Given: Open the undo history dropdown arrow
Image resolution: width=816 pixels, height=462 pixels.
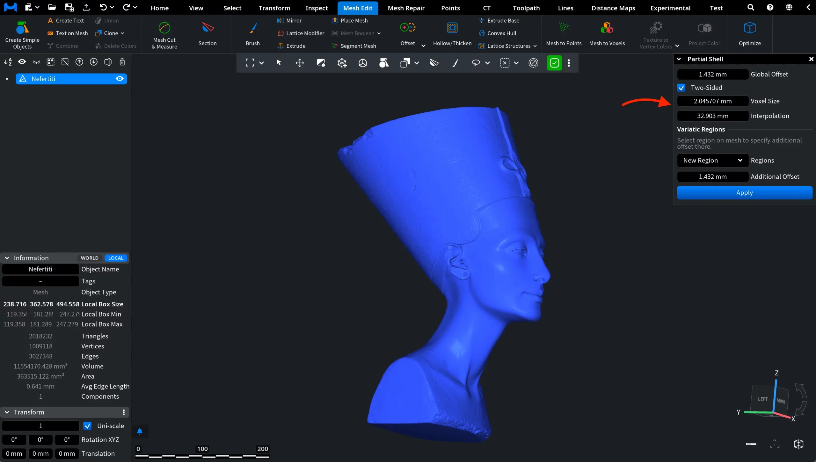Looking at the screenshot, I should (x=112, y=7).
